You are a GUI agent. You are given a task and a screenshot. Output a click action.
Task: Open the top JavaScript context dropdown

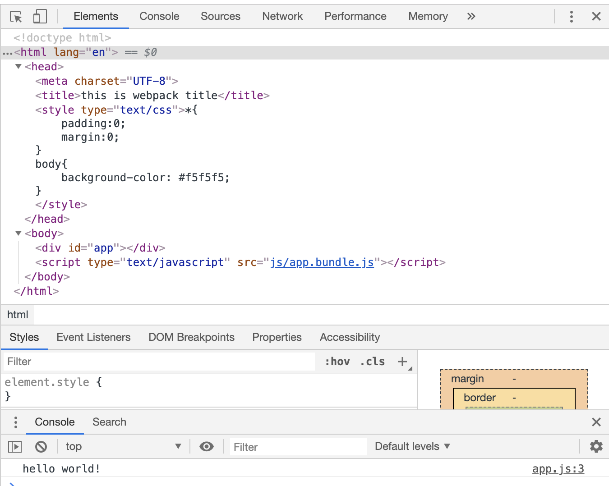[123, 446]
